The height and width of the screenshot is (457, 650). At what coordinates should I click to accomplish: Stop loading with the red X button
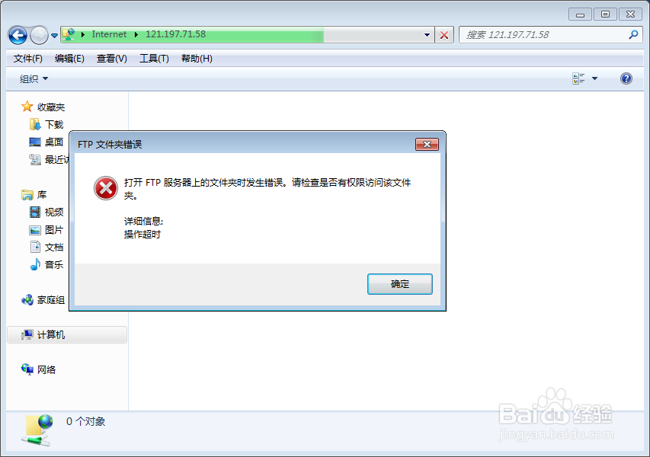point(444,35)
